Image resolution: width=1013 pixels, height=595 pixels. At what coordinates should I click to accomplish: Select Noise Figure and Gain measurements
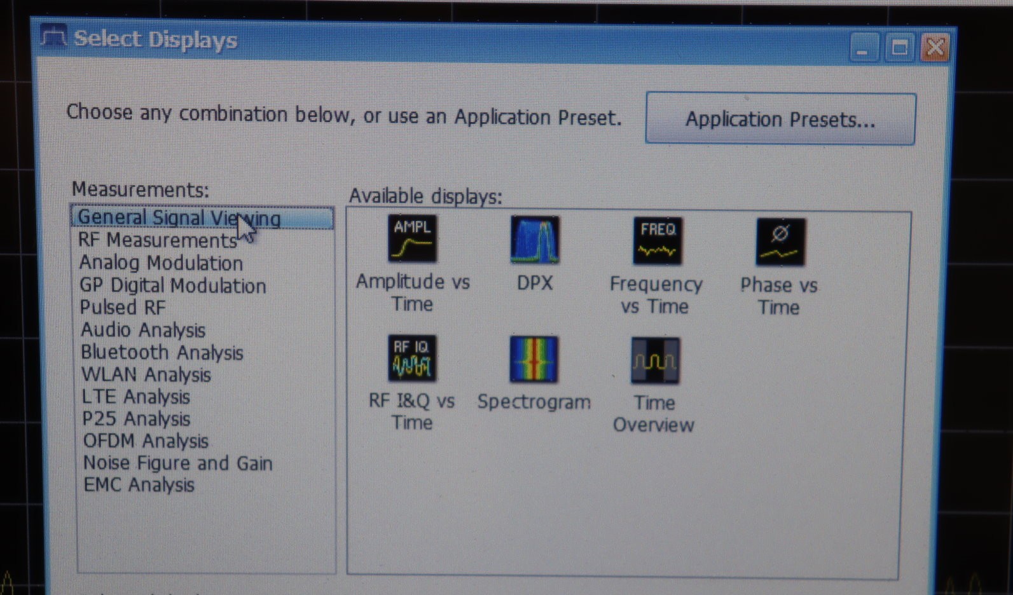[178, 463]
